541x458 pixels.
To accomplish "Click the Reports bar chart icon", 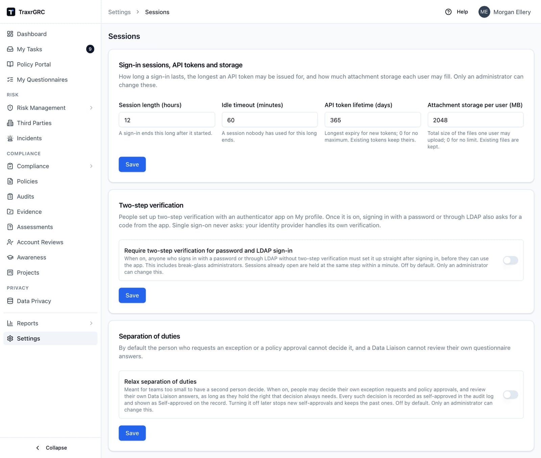I will tap(10, 323).
